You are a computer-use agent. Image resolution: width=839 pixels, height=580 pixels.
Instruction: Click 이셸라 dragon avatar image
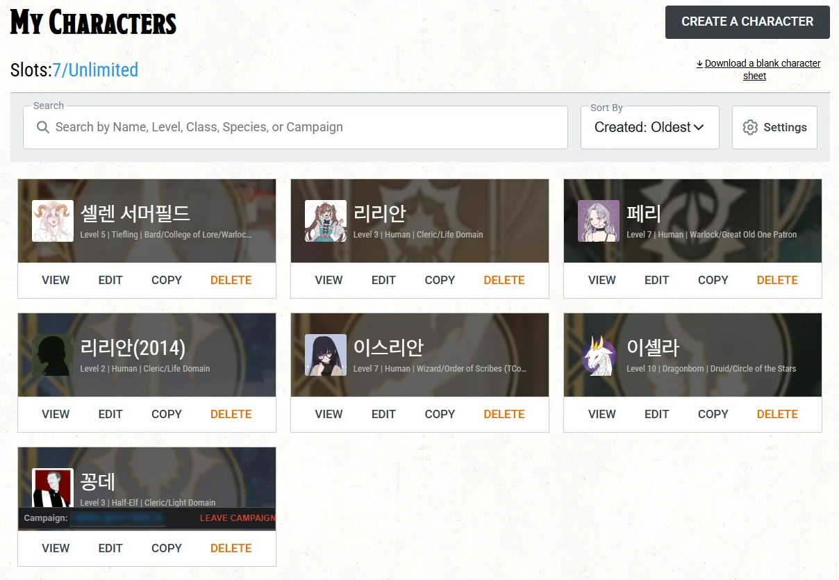599,355
